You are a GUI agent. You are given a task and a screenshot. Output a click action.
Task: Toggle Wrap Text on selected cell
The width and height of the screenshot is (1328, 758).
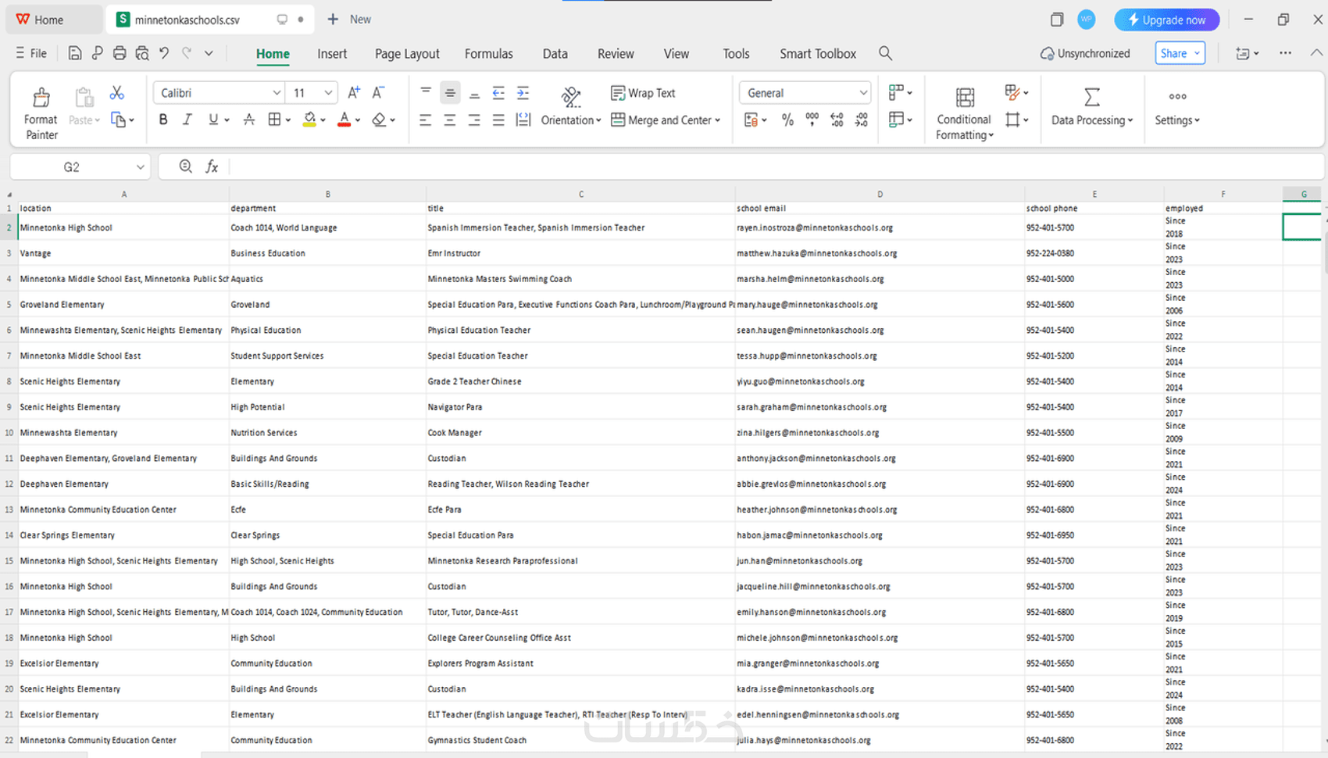click(x=643, y=93)
